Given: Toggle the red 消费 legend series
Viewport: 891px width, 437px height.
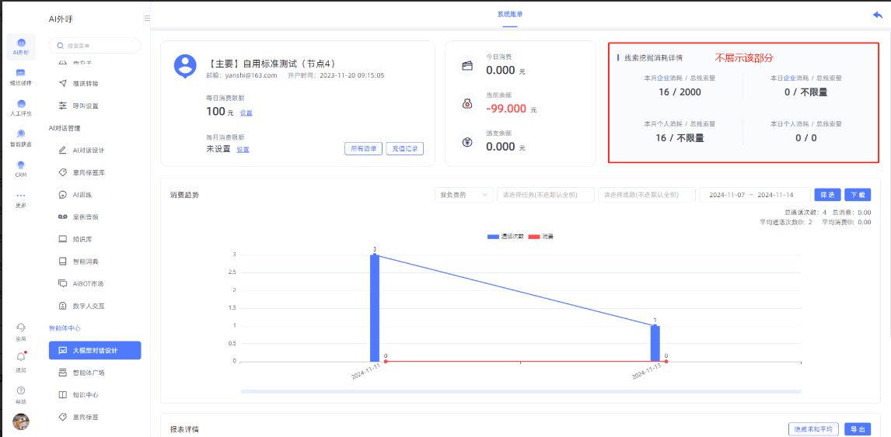Looking at the screenshot, I should pyautogui.click(x=543, y=236).
